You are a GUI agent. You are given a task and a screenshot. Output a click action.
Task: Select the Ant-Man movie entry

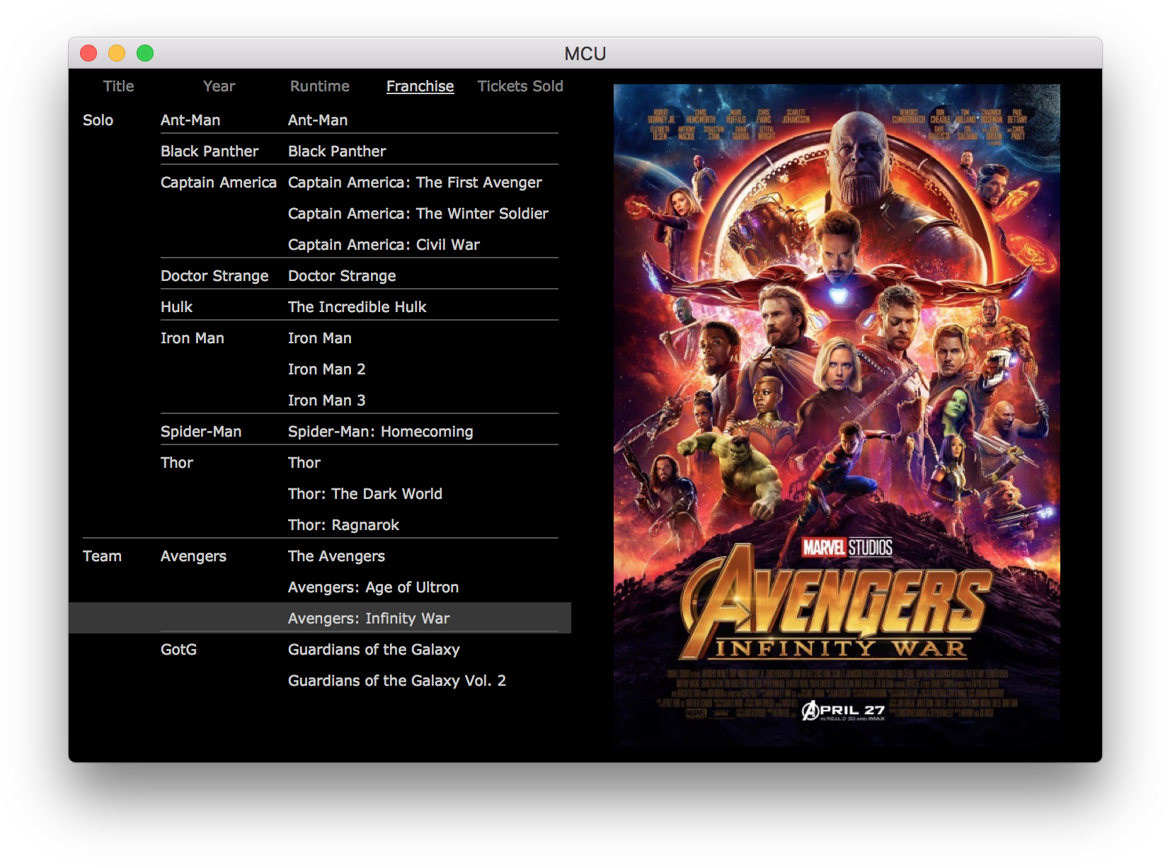pos(318,120)
